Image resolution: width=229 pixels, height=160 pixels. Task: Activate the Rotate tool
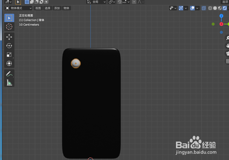pyautogui.click(x=9, y=46)
